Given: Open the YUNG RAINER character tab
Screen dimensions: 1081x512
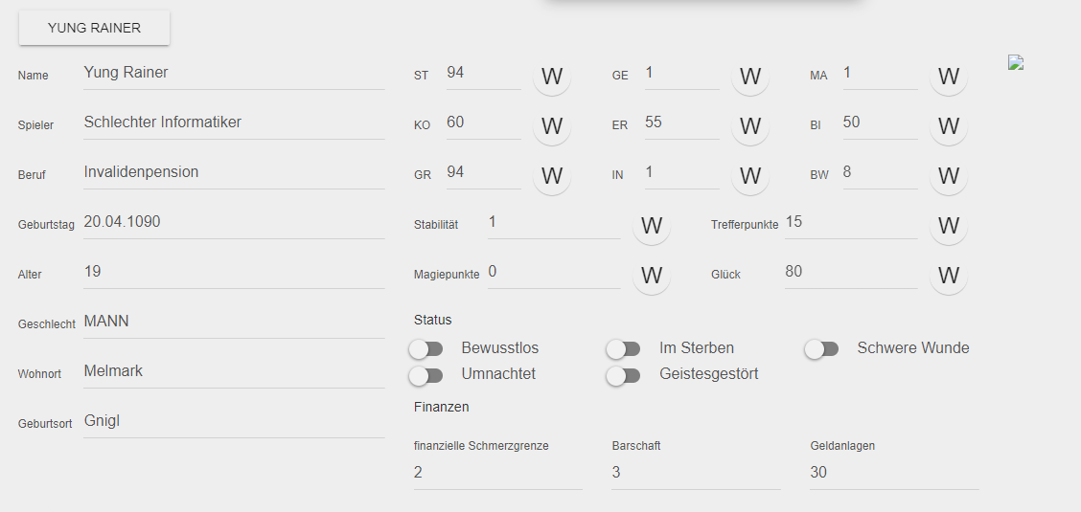Looking at the screenshot, I should tap(95, 28).
